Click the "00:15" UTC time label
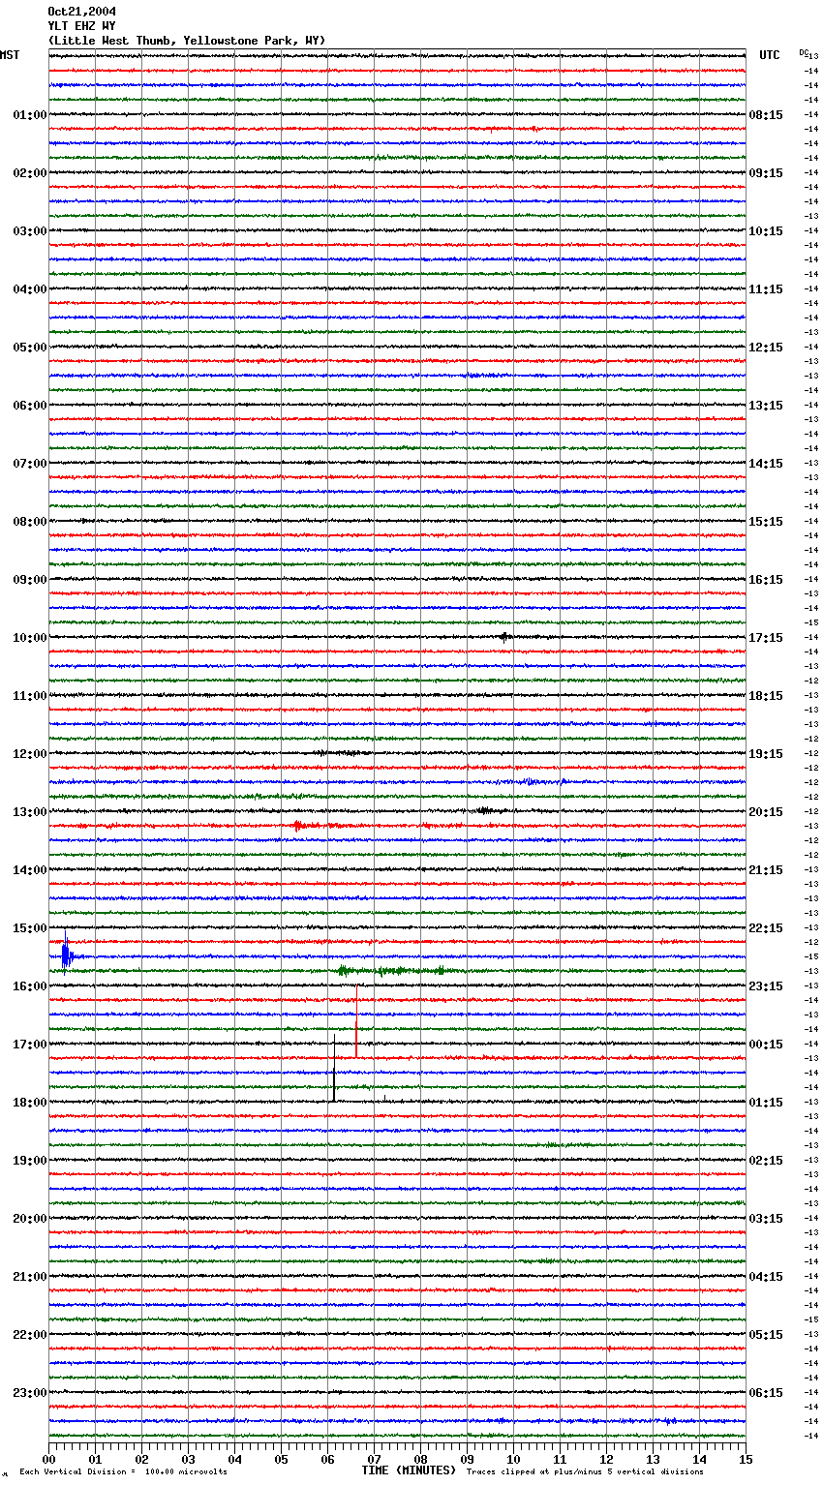Image resolution: width=823 pixels, height=1485 pixels. (766, 1045)
